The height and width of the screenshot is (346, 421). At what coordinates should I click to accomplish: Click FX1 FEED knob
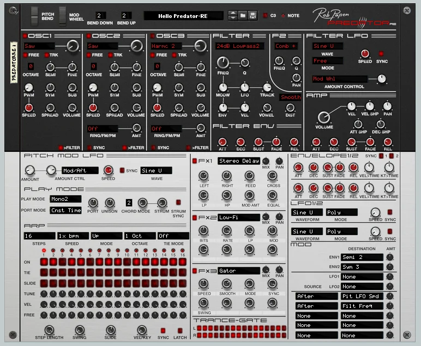coord(250,176)
